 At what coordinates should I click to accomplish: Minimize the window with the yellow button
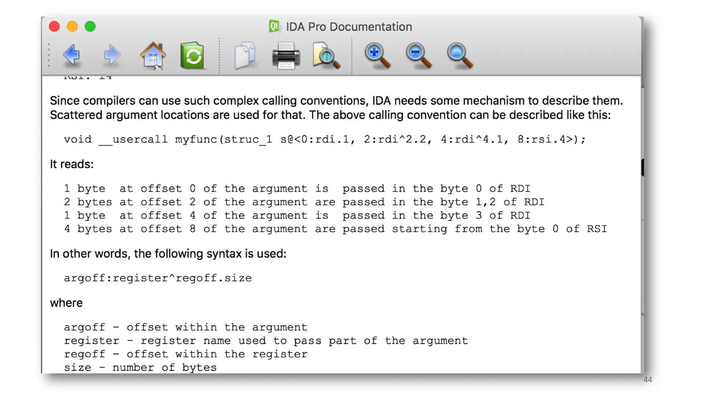click(x=72, y=26)
